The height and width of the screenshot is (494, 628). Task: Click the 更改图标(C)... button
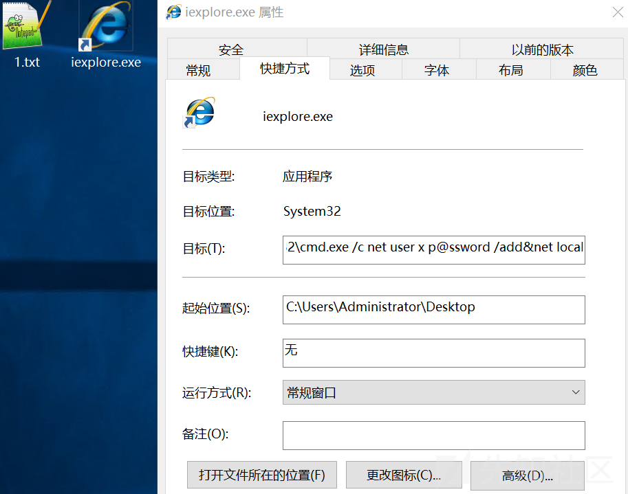tap(404, 475)
